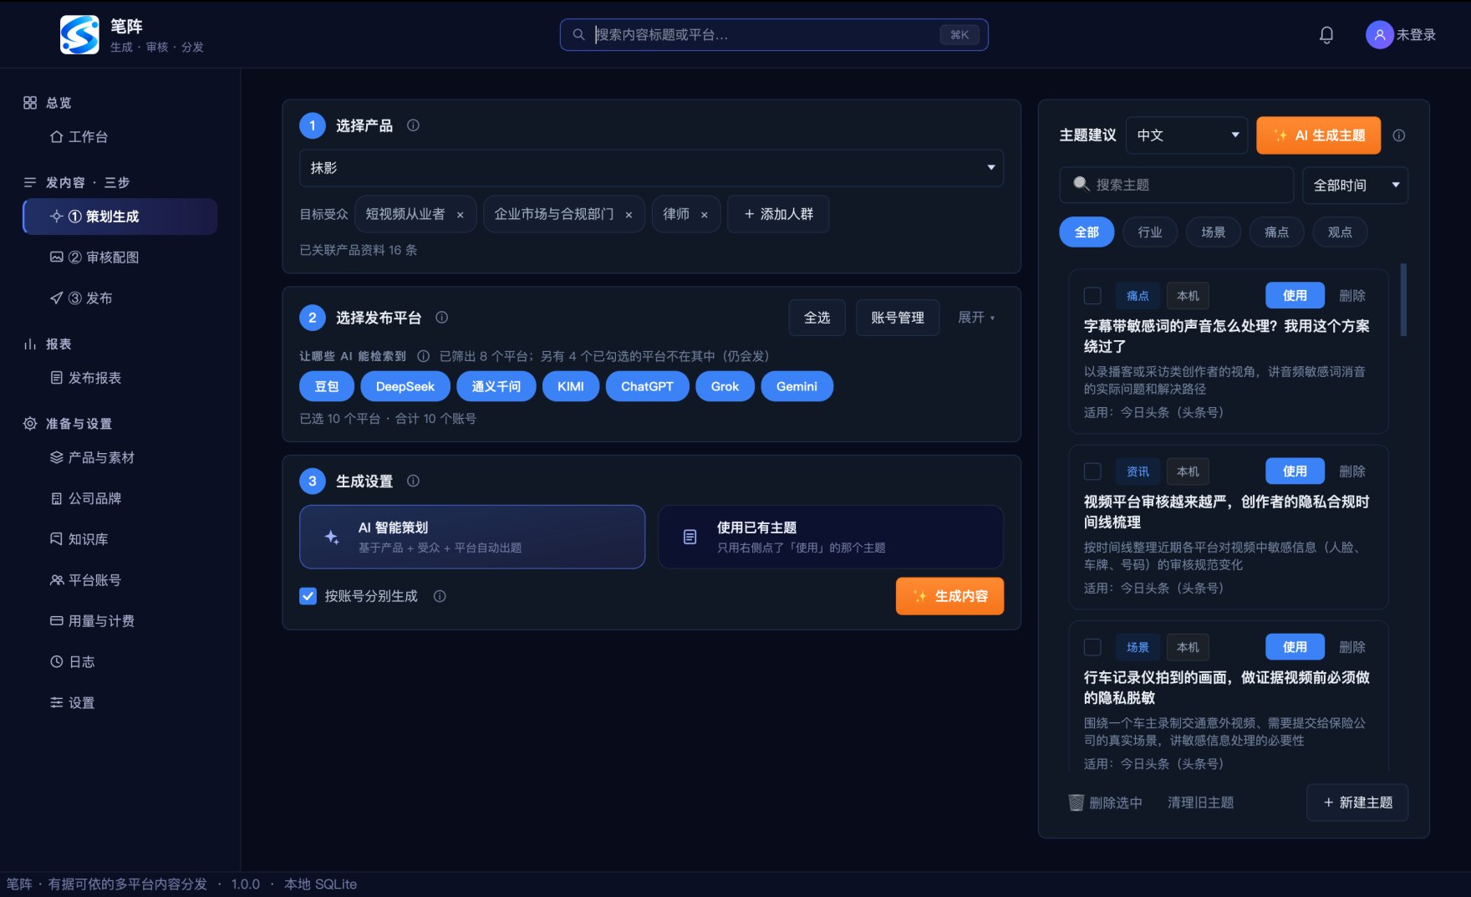Open the 中文 language dropdown

(1187, 135)
